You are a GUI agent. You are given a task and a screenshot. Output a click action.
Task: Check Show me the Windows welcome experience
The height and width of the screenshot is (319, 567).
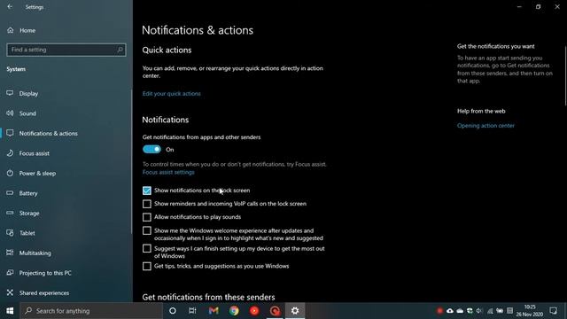point(147,230)
